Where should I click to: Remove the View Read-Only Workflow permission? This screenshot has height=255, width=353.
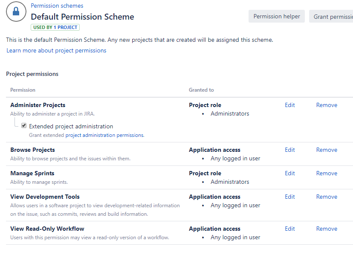tap(327, 229)
